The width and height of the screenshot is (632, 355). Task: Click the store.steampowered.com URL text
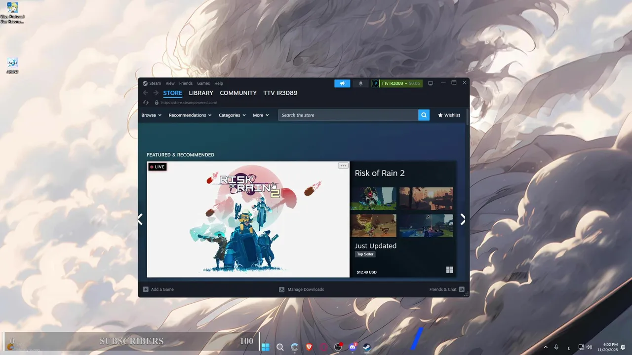(x=189, y=103)
